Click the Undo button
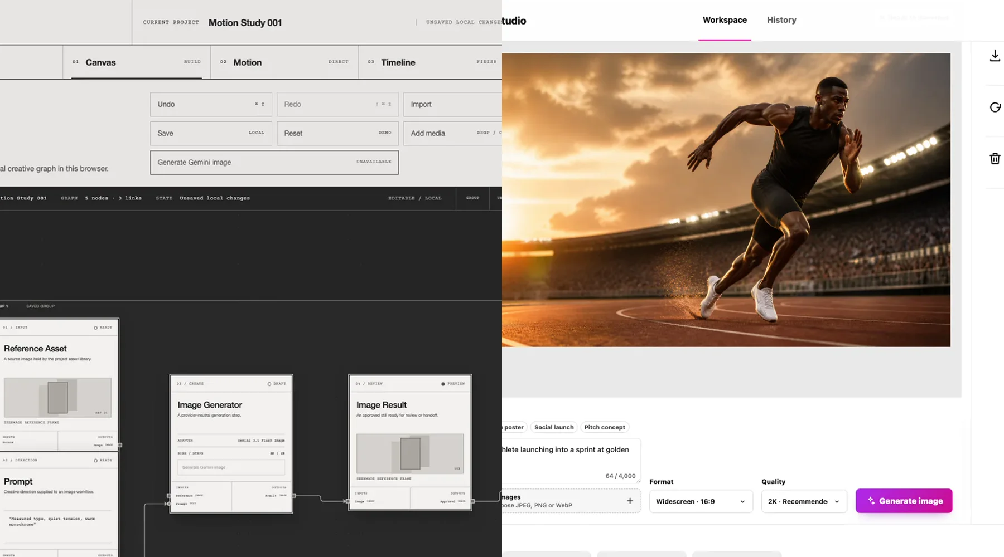Viewport: 1004px width, 557px height. 211,104
